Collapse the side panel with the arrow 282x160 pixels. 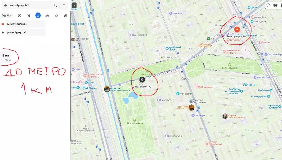tap(74, 5)
